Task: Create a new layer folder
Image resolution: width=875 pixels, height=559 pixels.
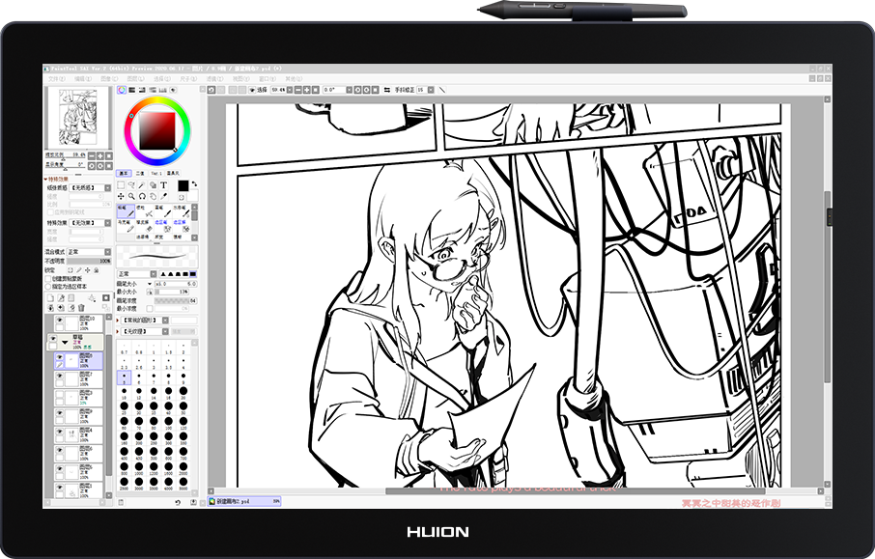Action: [71, 298]
